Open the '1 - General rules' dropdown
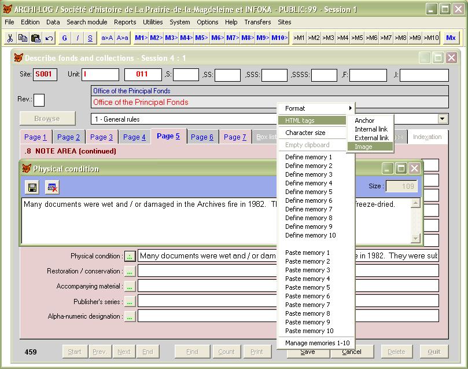This screenshot has height=369, width=468. tap(443, 119)
